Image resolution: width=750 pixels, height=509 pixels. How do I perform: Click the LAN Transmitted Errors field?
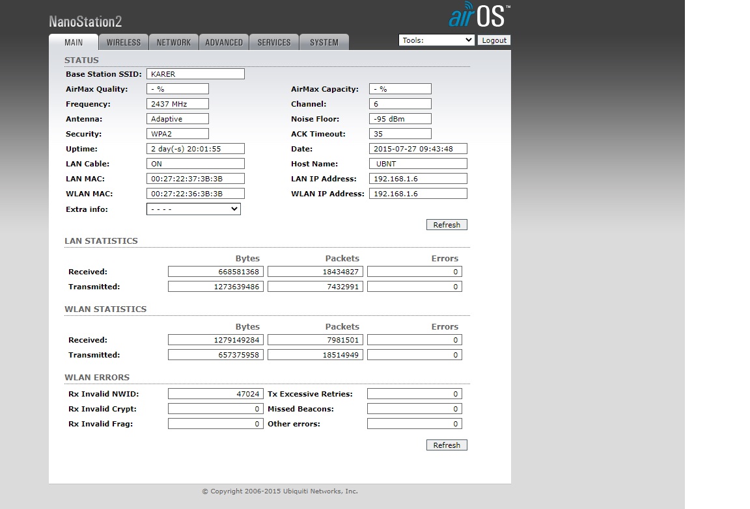tap(415, 287)
